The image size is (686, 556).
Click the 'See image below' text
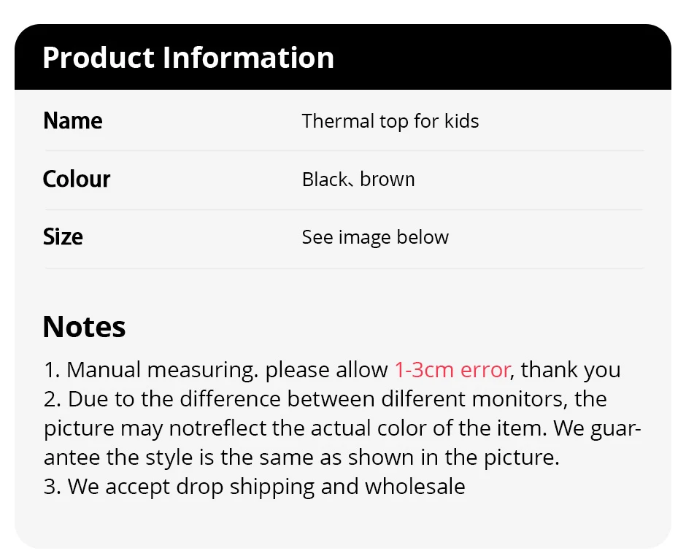375,237
